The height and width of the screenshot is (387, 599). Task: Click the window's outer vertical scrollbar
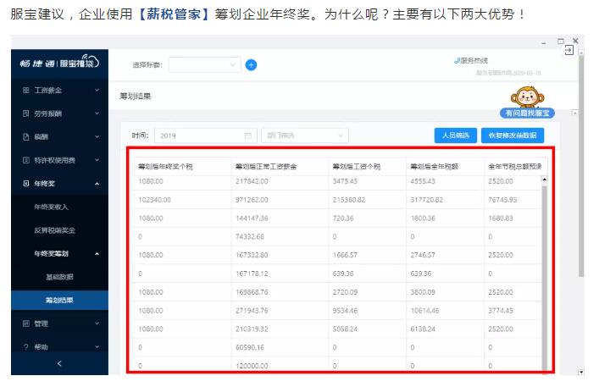pos(581,166)
